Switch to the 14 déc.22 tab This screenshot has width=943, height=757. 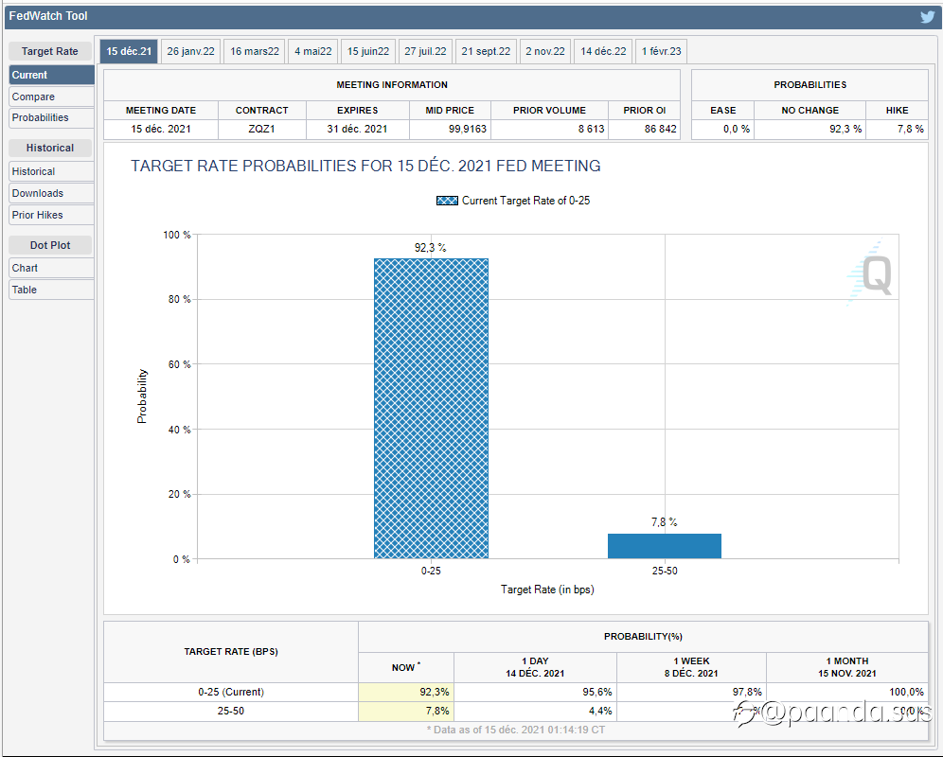point(603,51)
